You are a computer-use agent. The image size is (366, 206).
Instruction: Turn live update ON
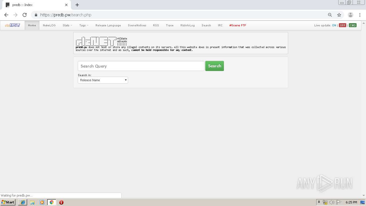(x=334, y=25)
